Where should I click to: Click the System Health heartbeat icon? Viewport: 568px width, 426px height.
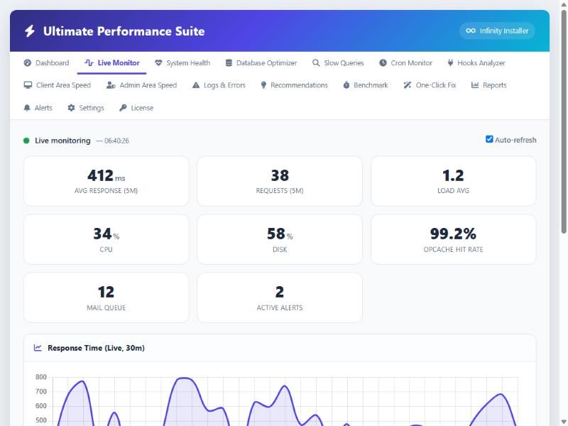(x=158, y=62)
